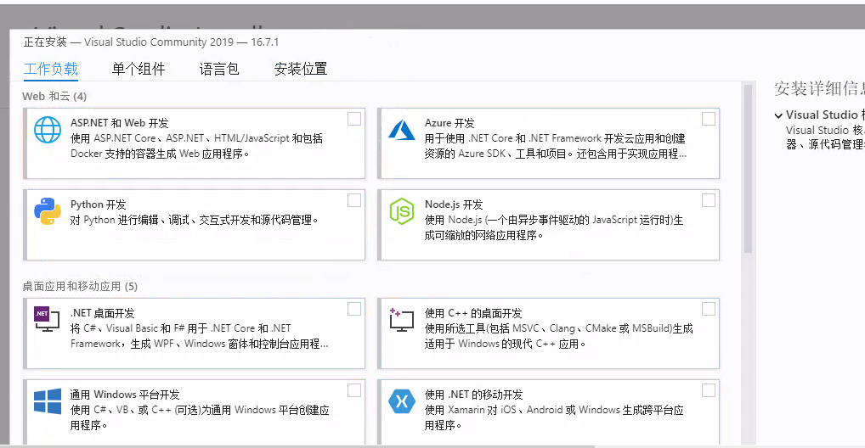Screen dimensions: 865x448
Task: Enable the Node.js 开发 workload checkbox
Action: pos(709,200)
